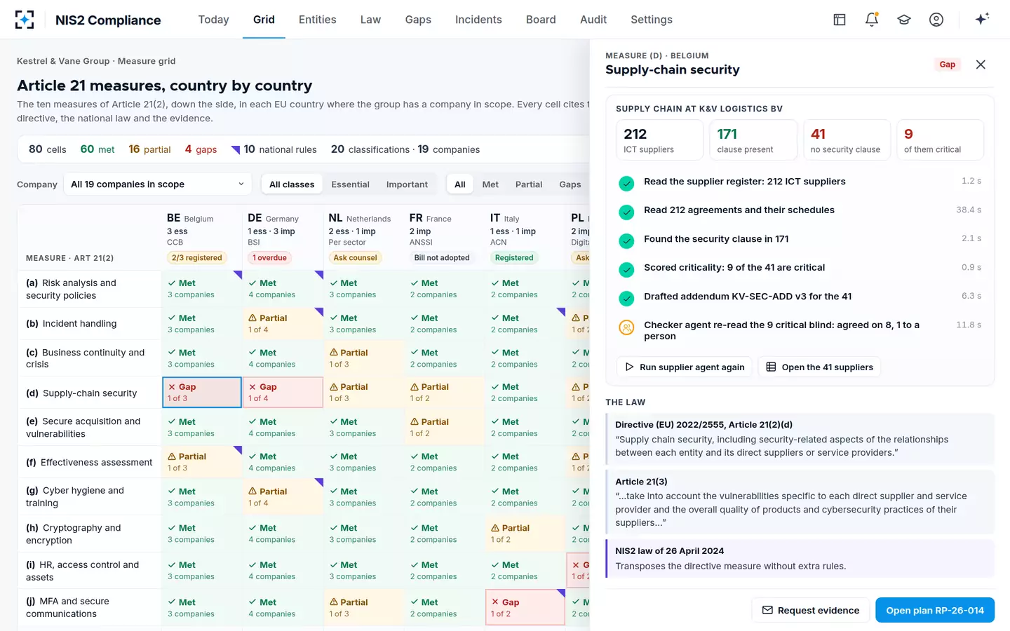Open the layout panel icon in header
This screenshot has height=631, width=1010.
840,20
